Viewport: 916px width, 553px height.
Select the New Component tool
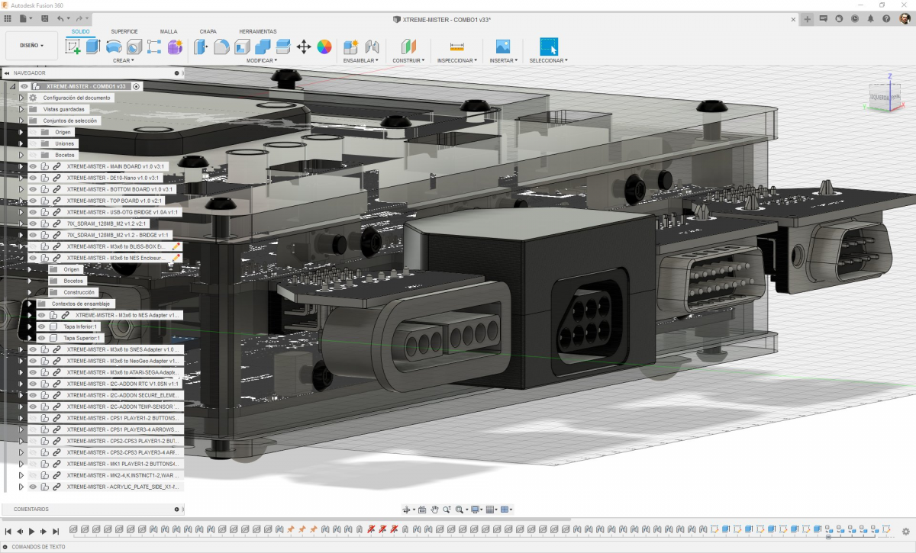(x=351, y=47)
